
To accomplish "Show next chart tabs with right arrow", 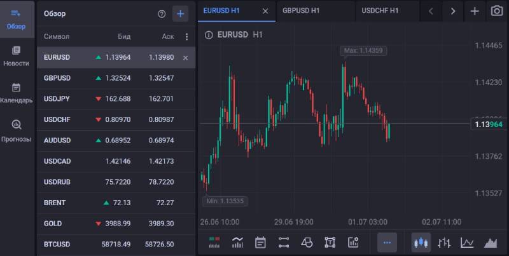I will pyautogui.click(x=453, y=11).
